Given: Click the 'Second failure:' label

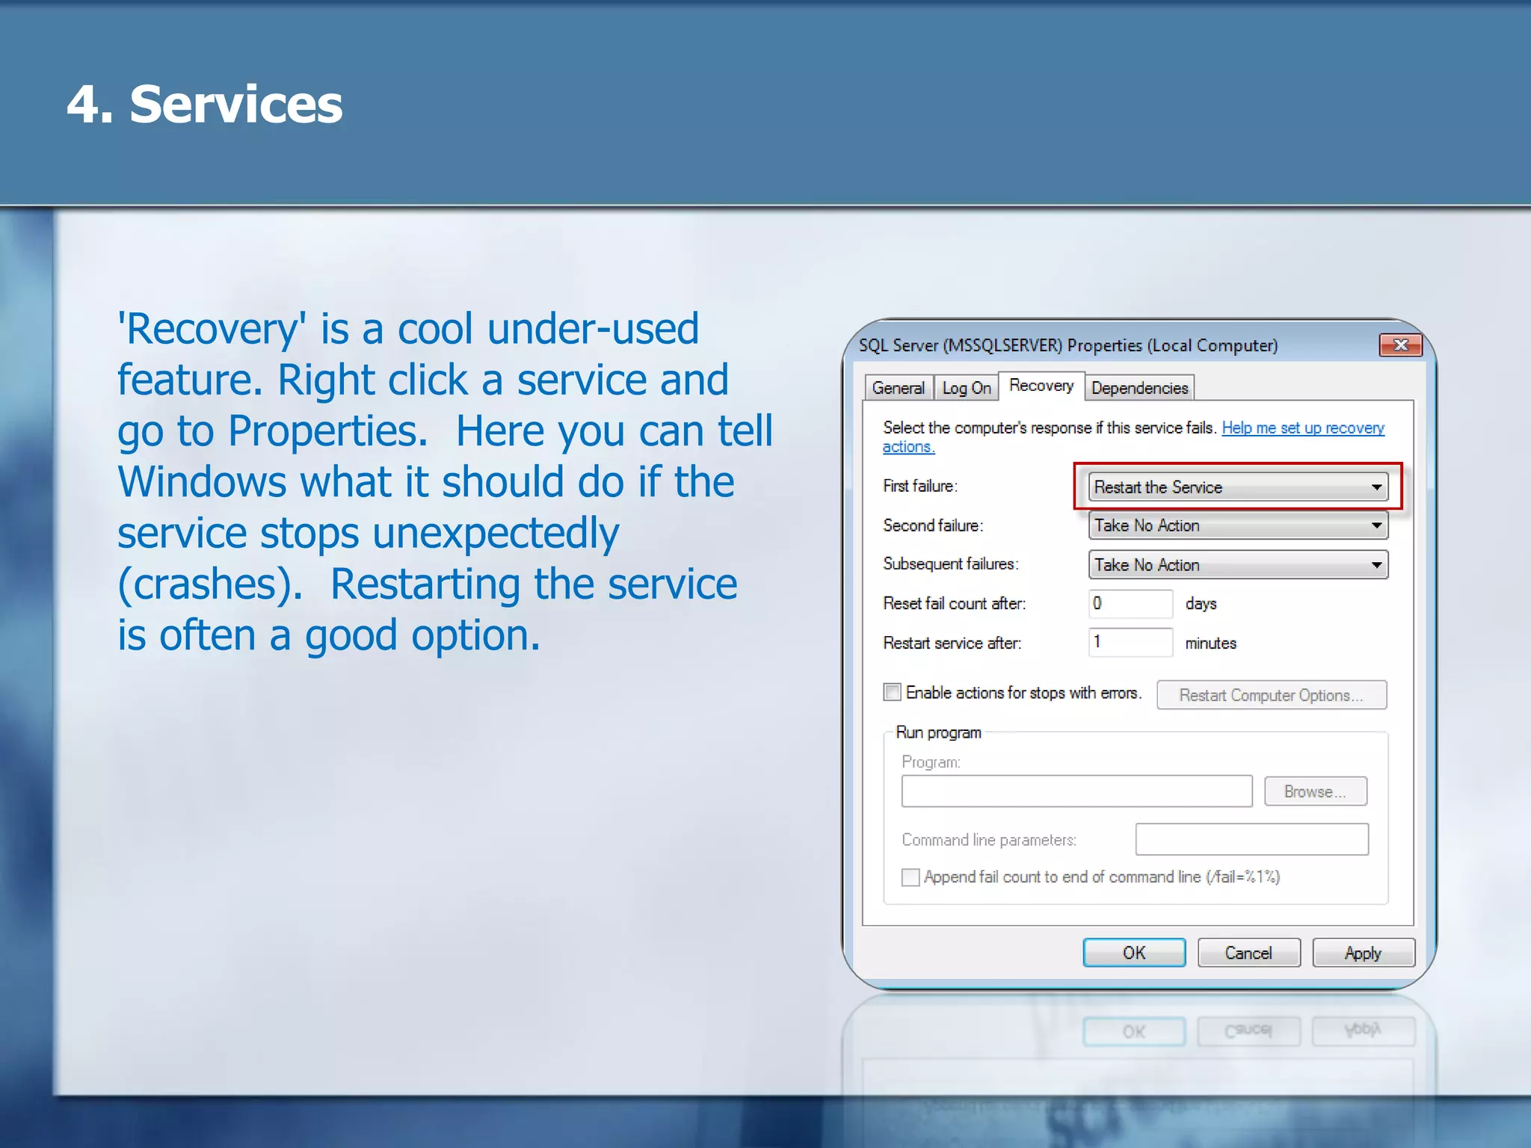Looking at the screenshot, I should point(933,525).
